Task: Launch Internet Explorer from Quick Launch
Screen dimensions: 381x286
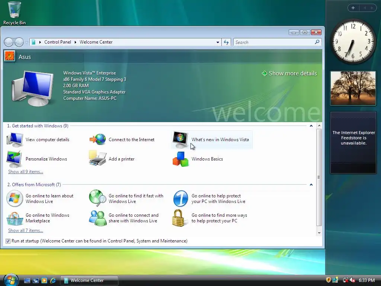Action: pos(53,280)
